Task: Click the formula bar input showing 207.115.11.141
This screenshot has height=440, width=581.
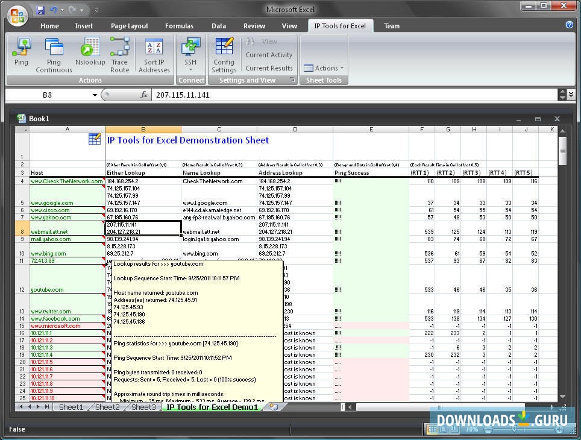Action: pos(350,95)
